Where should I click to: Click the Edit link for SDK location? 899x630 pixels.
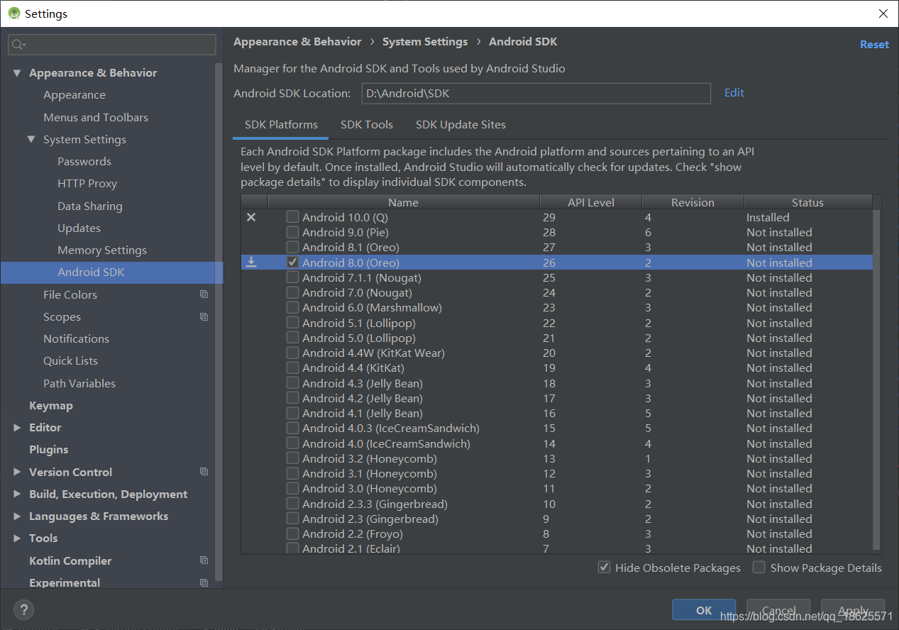pyautogui.click(x=734, y=93)
